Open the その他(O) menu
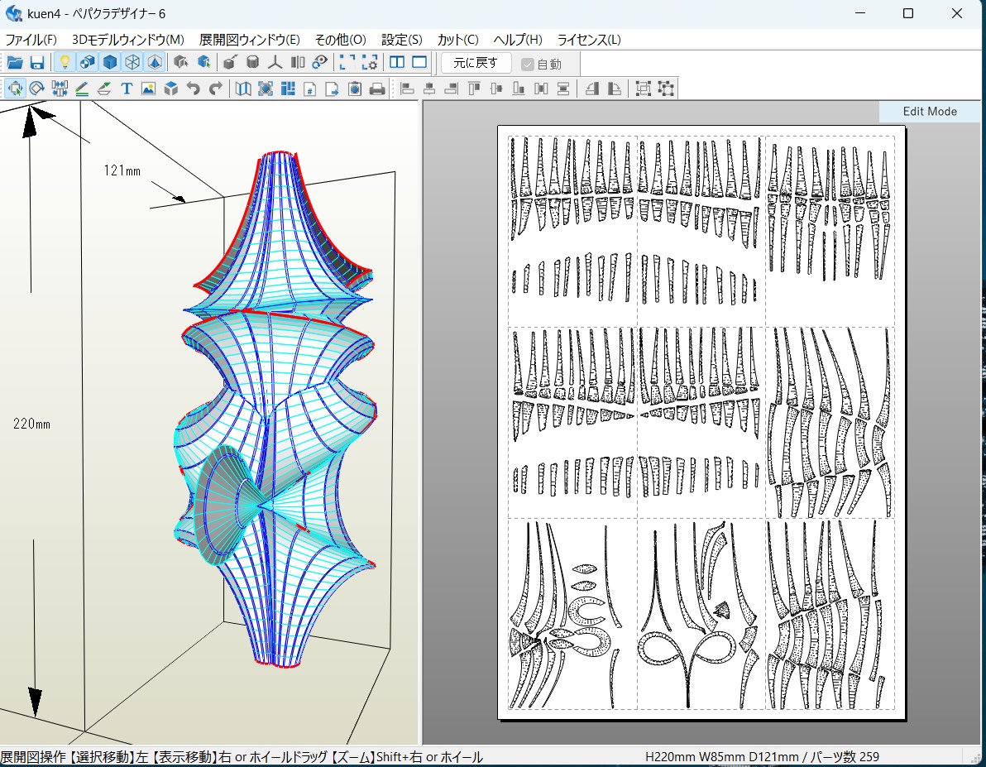This screenshot has width=986, height=767. 340,40
